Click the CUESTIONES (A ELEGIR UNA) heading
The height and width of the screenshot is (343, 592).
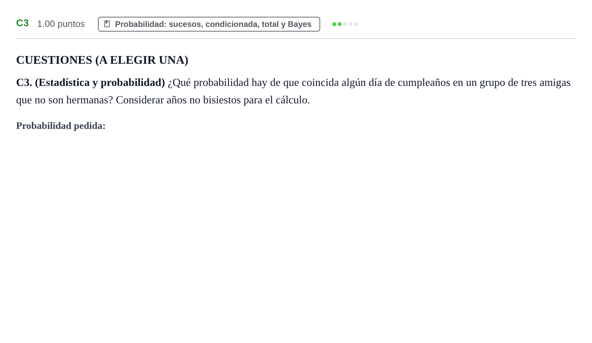pyautogui.click(x=102, y=60)
